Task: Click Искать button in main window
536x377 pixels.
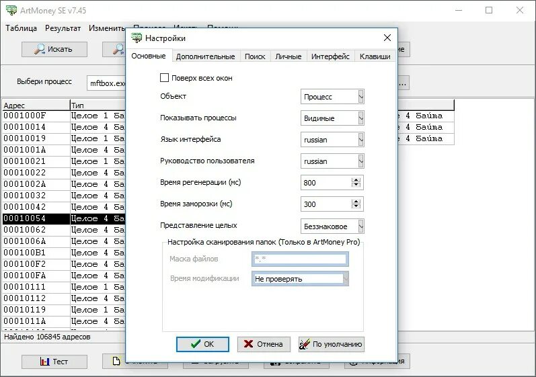Action: (54, 49)
